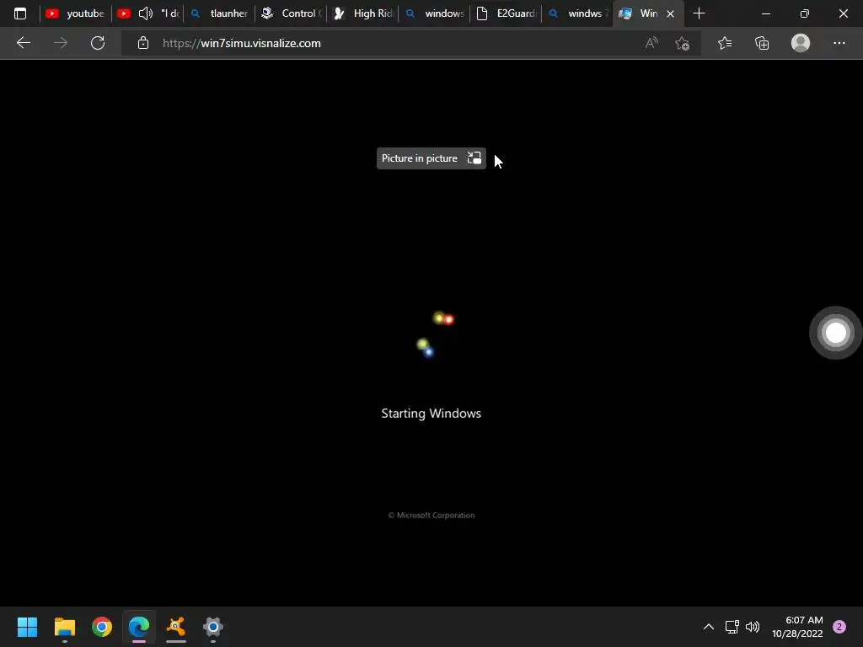The image size is (863, 647).
Task: Open the browser profile avatar
Action: pos(801,43)
